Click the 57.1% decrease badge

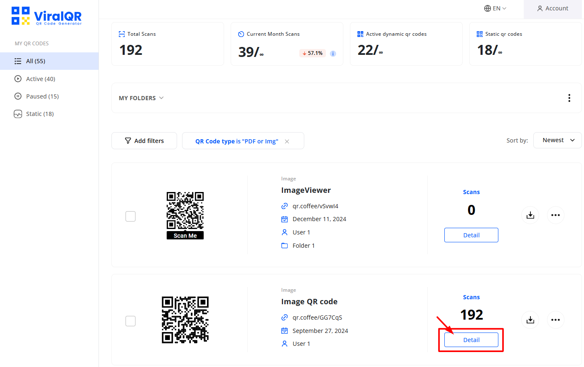[313, 53]
